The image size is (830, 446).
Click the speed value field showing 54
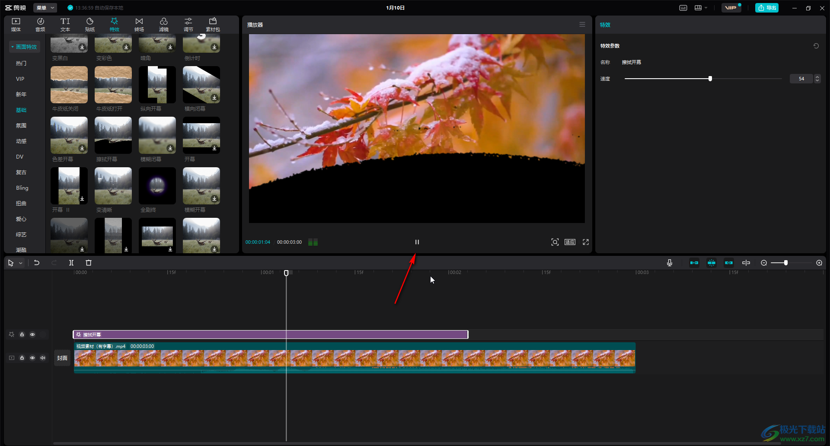point(801,79)
